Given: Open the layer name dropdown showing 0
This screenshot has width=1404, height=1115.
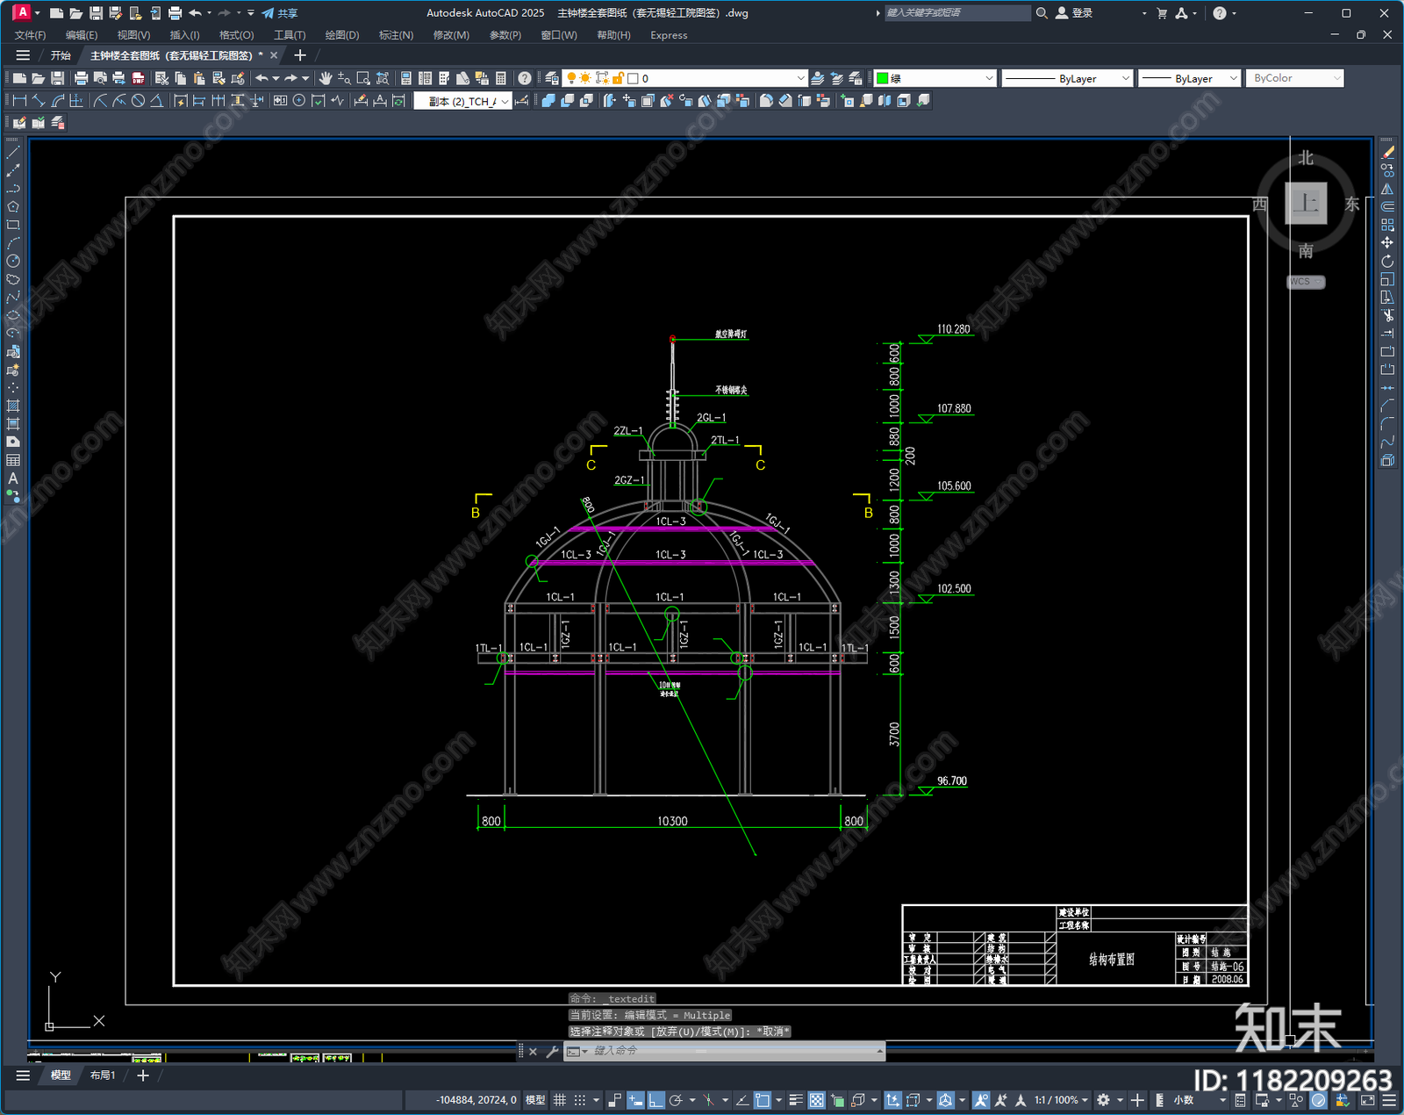Looking at the screenshot, I should pyautogui.click(x=684, y=78).
